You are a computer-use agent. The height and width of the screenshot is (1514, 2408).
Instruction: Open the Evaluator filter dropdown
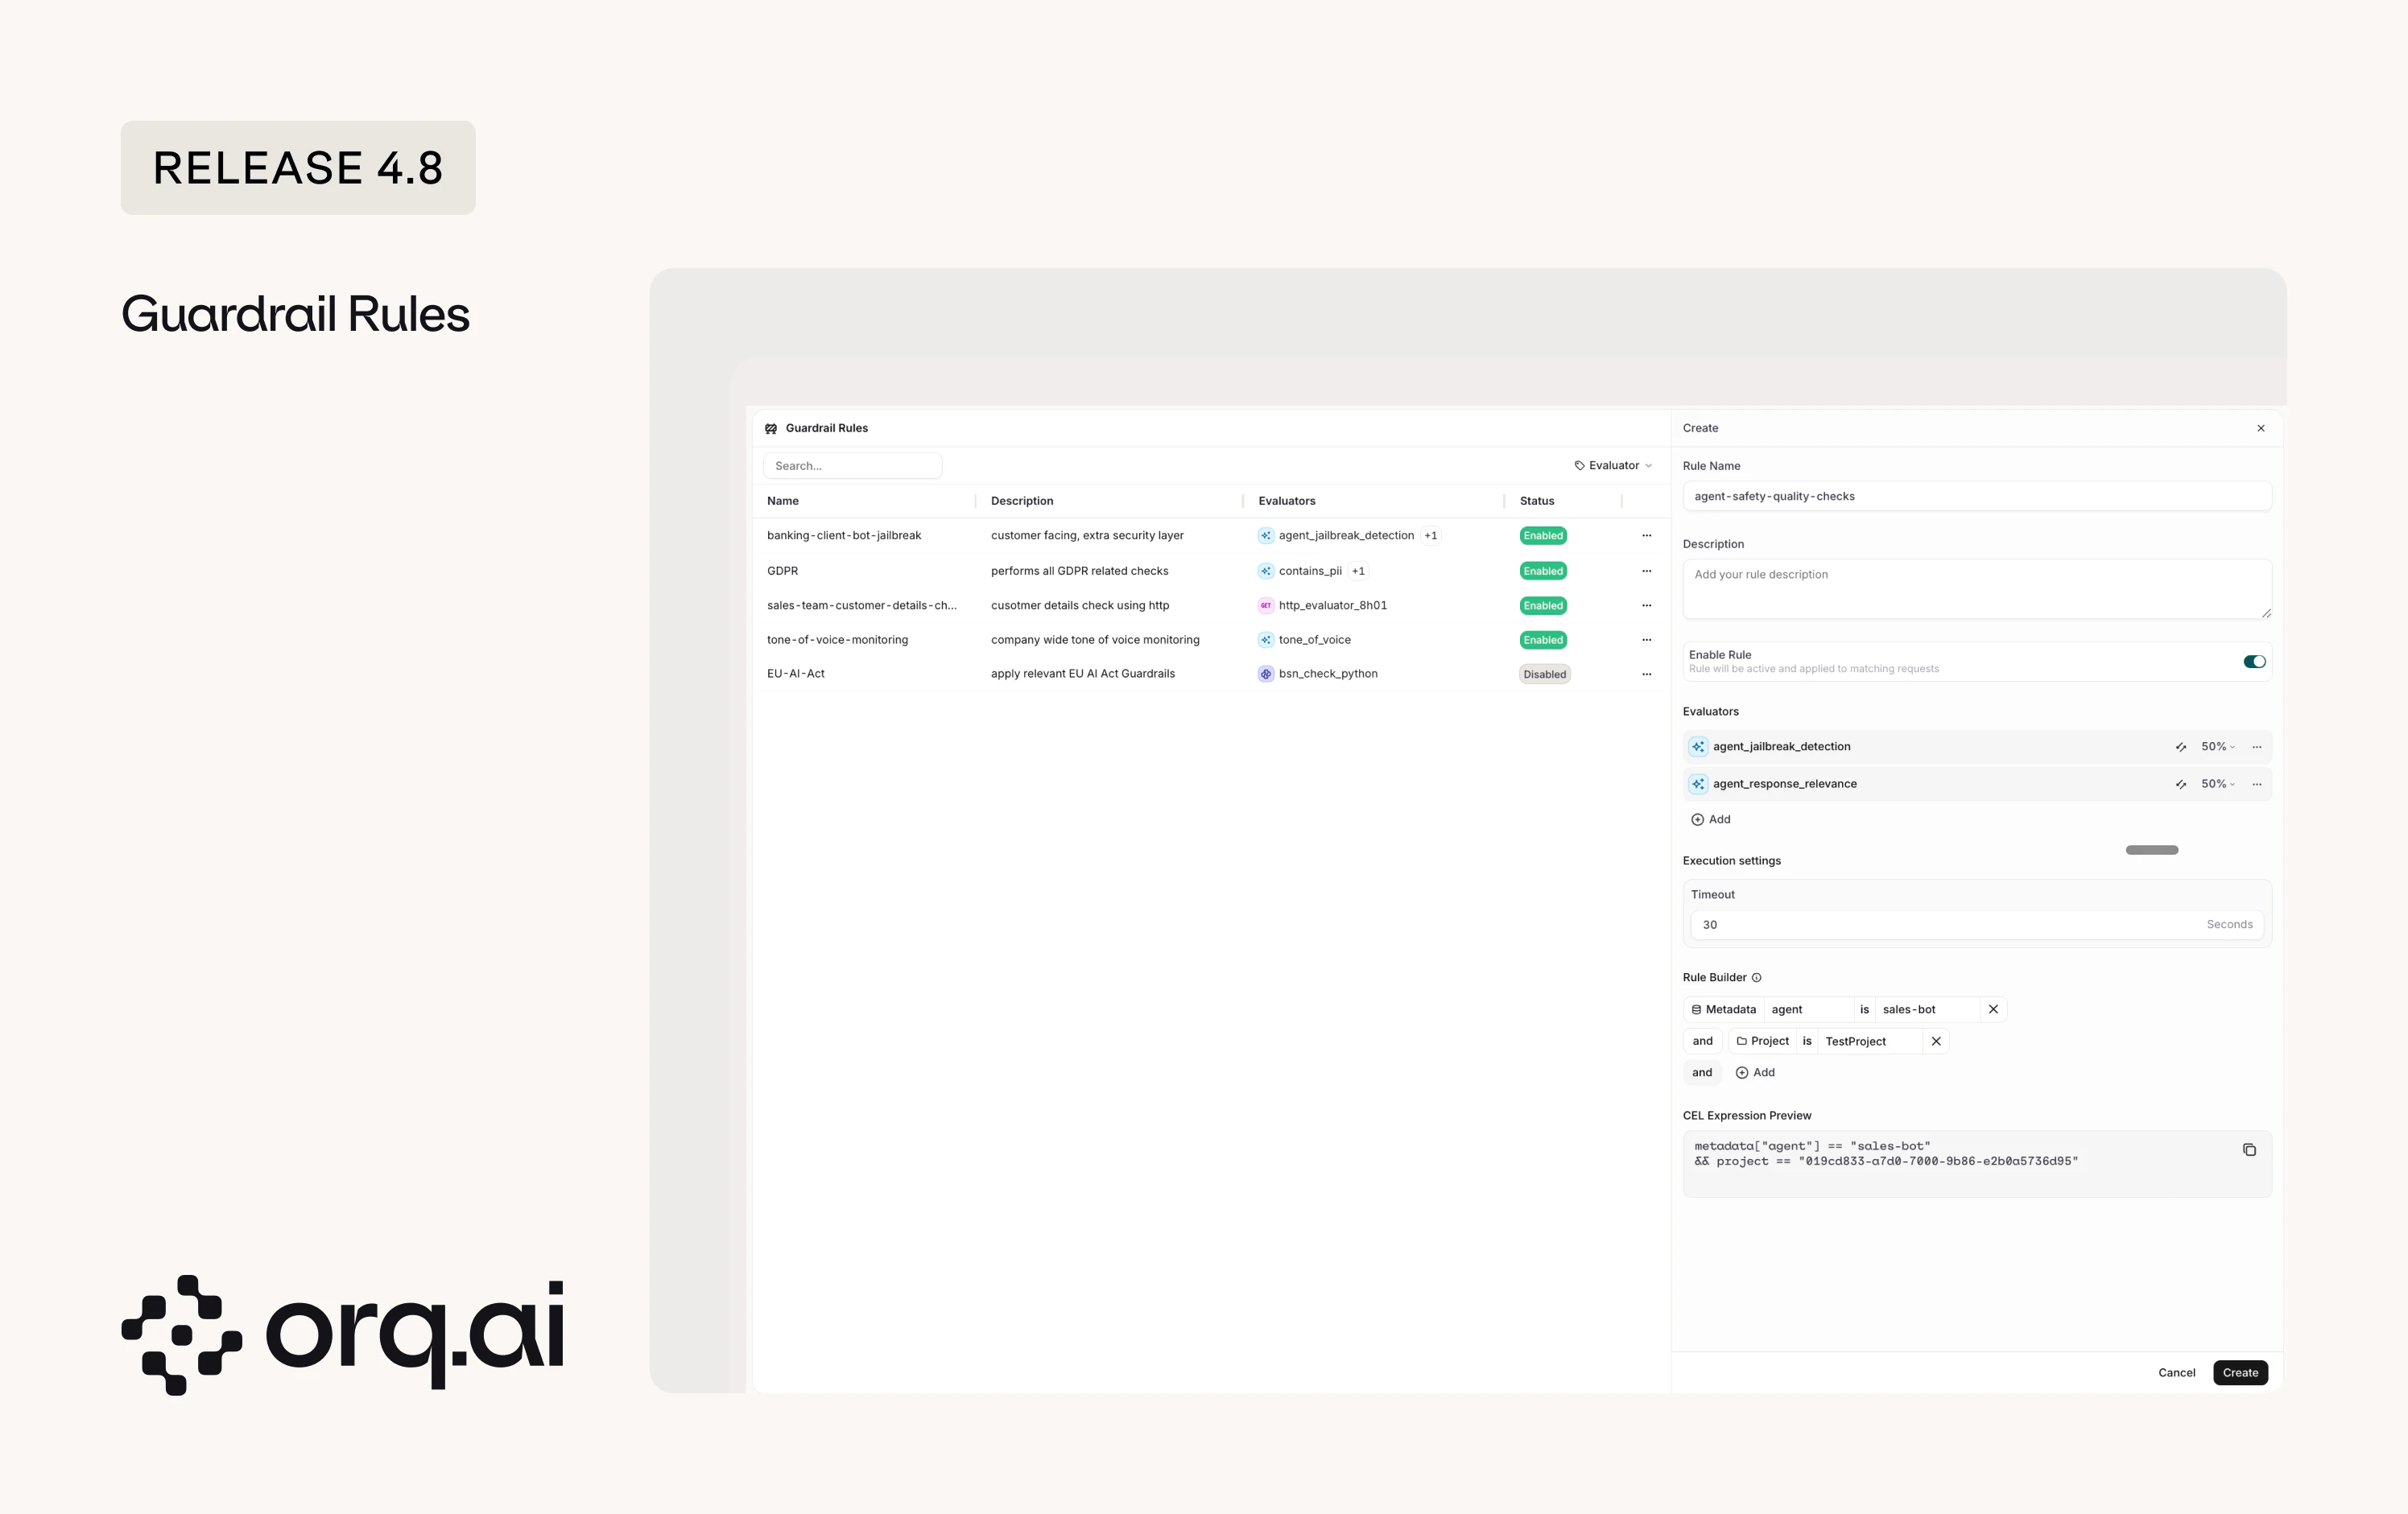[x=1613, y=466]
